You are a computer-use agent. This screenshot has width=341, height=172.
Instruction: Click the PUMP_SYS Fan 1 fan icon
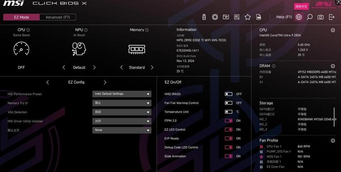coord(262,152)
